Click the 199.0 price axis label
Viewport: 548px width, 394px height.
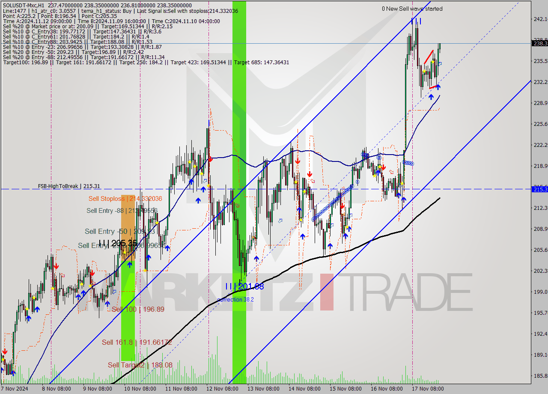click(540, 292)
